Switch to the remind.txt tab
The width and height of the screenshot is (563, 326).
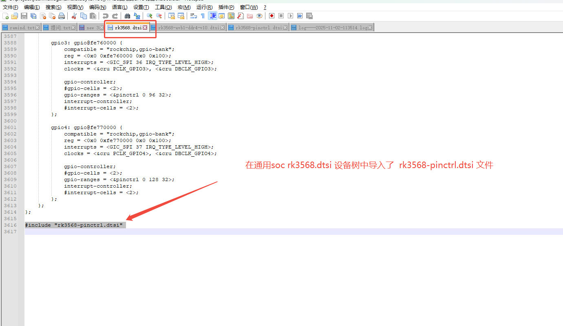coord(20,28)
